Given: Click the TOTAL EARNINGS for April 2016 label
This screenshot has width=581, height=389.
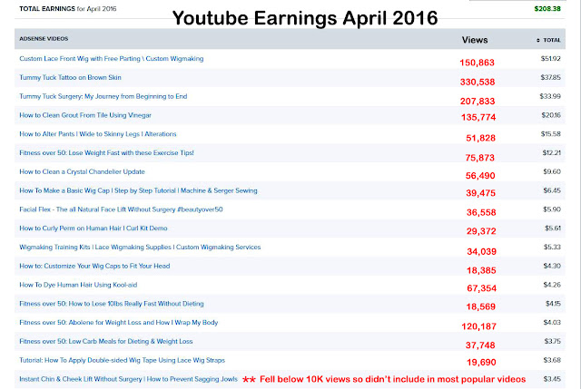Looking at the screenshot, I should [x=68, y=8].
